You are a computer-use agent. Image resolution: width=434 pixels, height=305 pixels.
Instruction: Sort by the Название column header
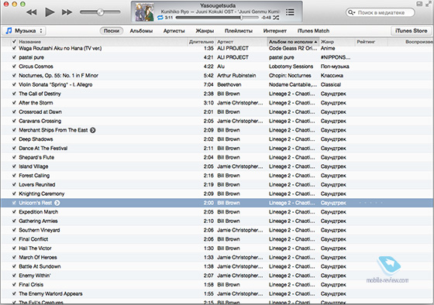(x=102, y=42)
